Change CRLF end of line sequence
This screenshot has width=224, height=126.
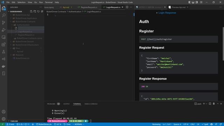pyautogui.click(x=192, y=124)
